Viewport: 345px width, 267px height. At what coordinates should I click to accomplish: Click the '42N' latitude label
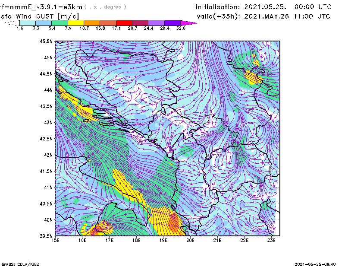tap(48, 155)
